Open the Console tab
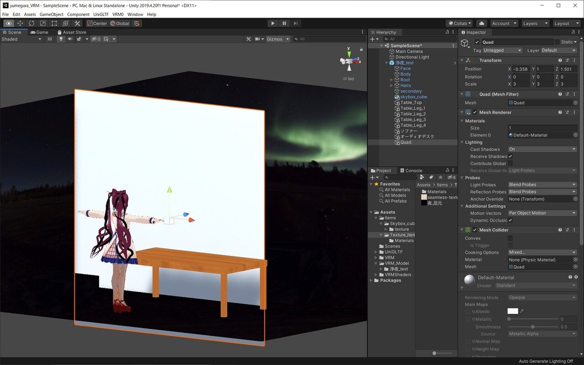The height and width of the screenshot is (365, 584). point(411,170)
